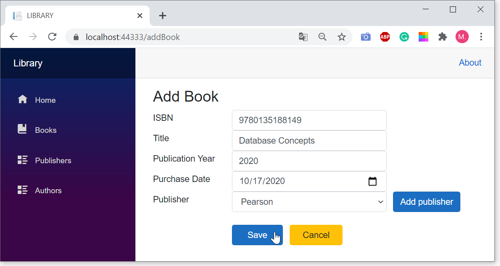This screenshot has width=500, height=266.
Task: Select the Home icon in the sidebar
Action: [x=23, y=100]
